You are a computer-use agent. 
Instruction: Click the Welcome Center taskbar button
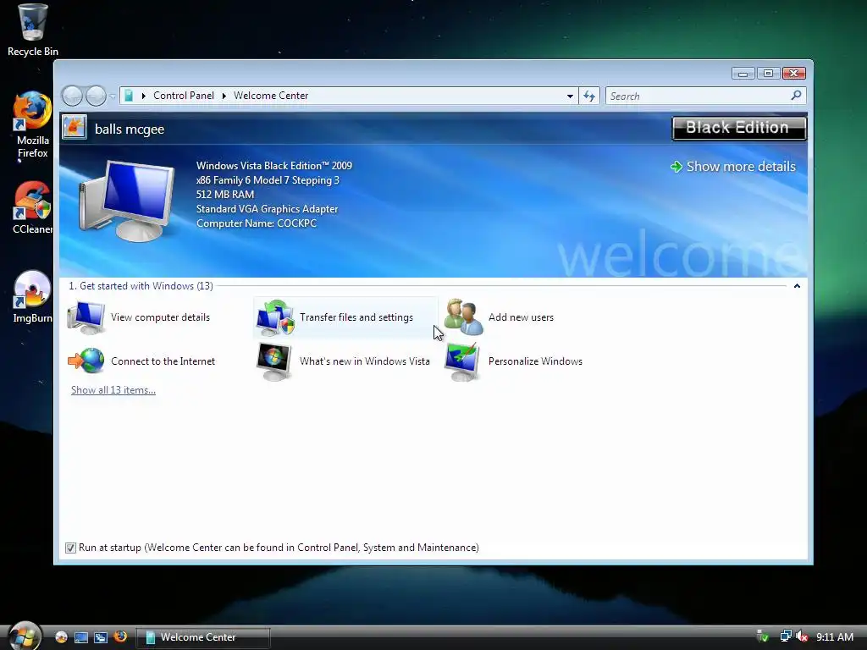coord(203,636)
